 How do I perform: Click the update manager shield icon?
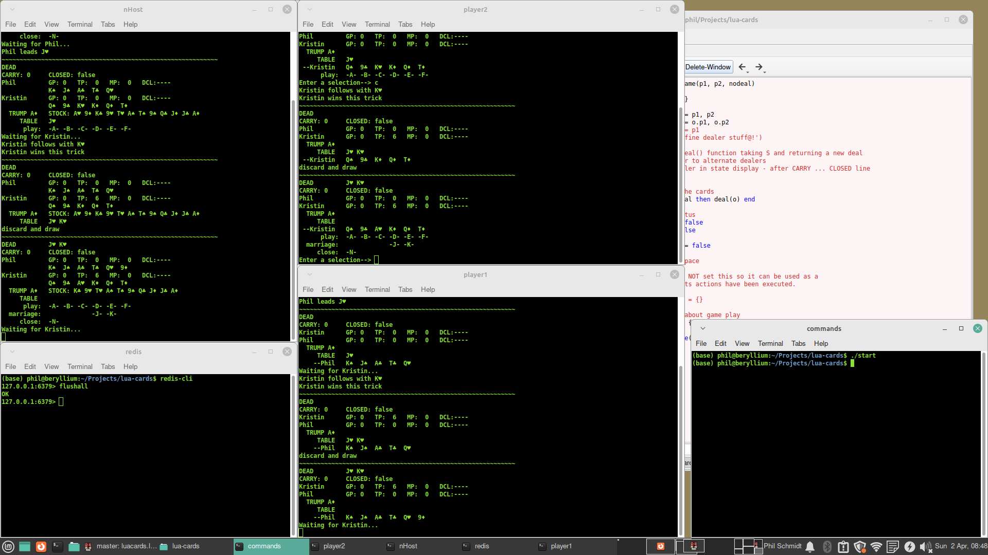[859, 546]
